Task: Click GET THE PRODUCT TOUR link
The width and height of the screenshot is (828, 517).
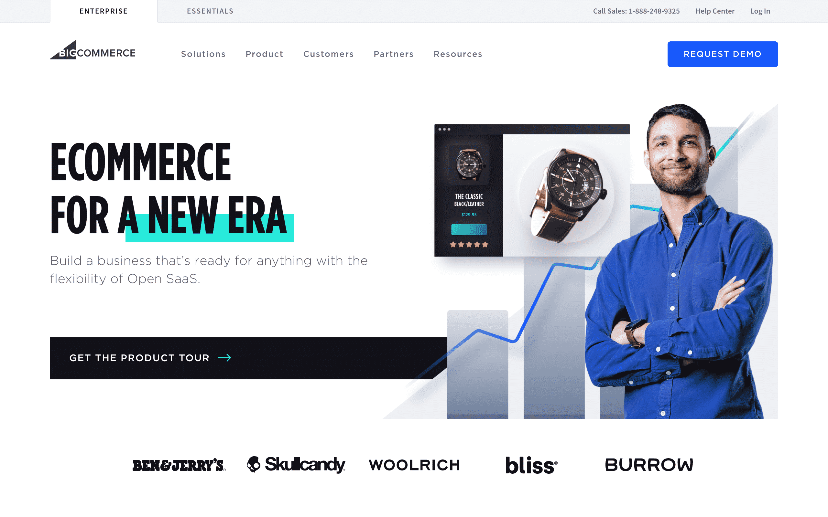Action: coord(140,357)
